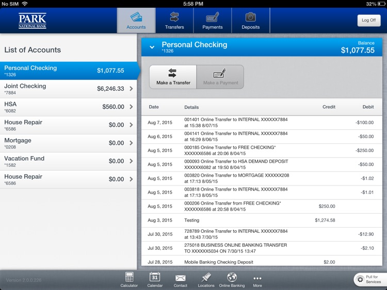The width and height of the screenshot is (387, 290).
Task: Click the Make a Payment button
Action: [220, 77]
